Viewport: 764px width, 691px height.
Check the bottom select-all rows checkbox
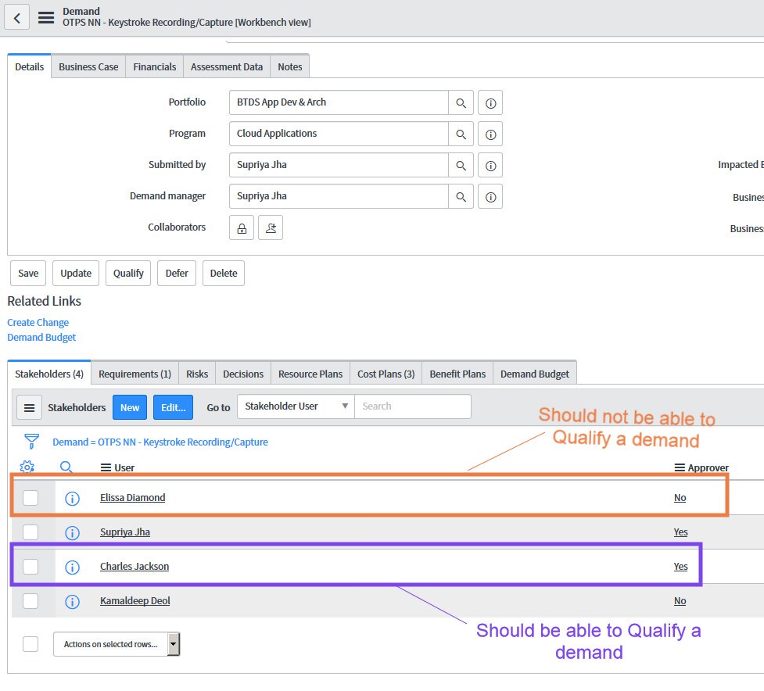32,643
